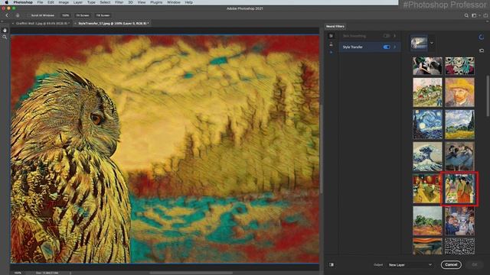The image size is (490, 275).
Task: Click the source image thumbnail in Neural Filters
Action: click(419, 43)
